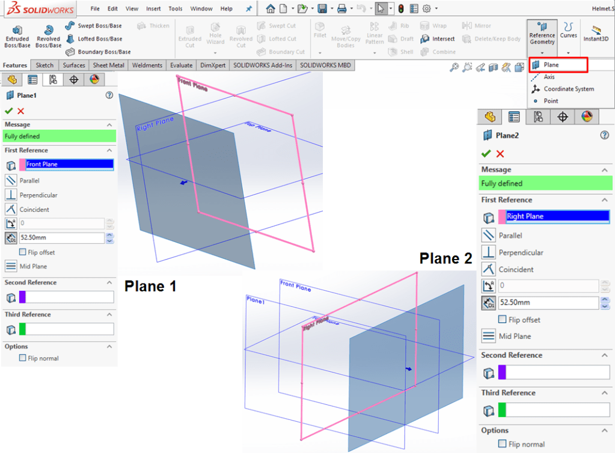Collapse the Plane2 Options section
This screenshot has width=615, height=453.
(x=605, y=430)
